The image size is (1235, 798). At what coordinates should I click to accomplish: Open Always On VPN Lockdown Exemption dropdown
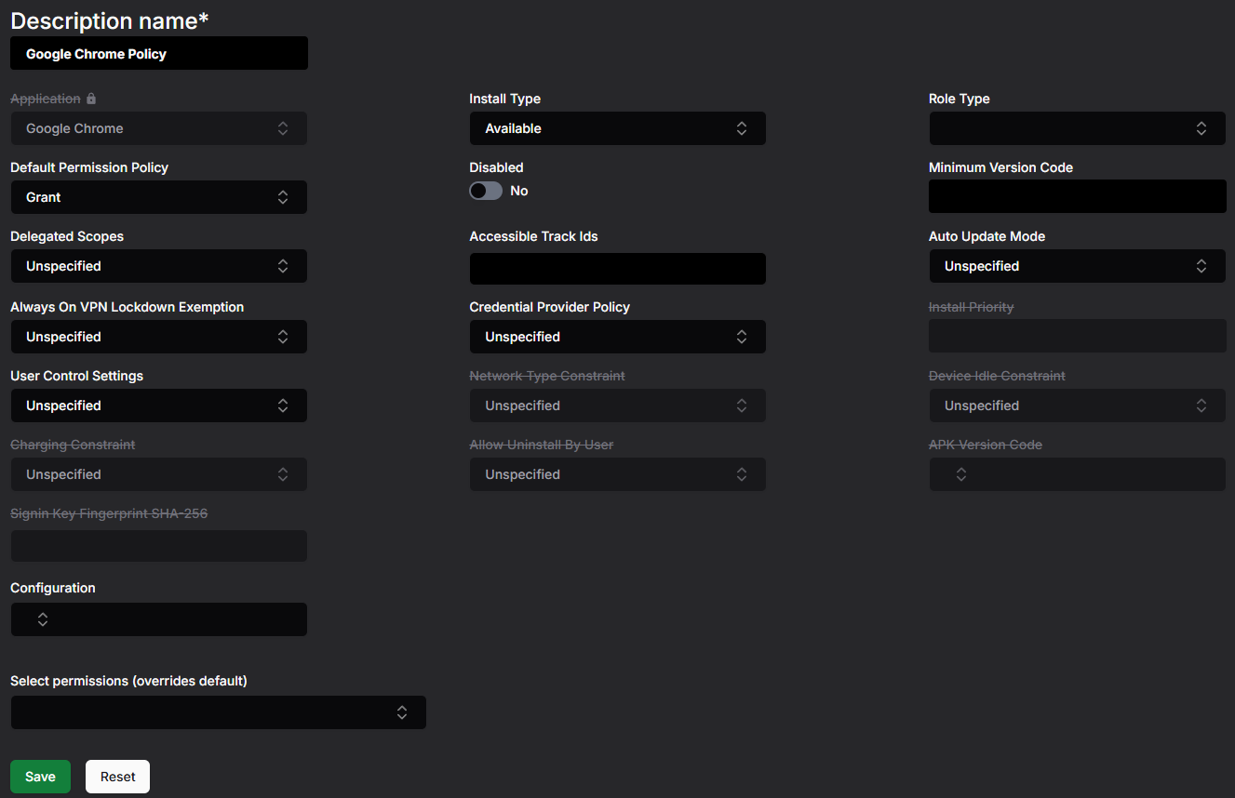(x=158, y=337)
